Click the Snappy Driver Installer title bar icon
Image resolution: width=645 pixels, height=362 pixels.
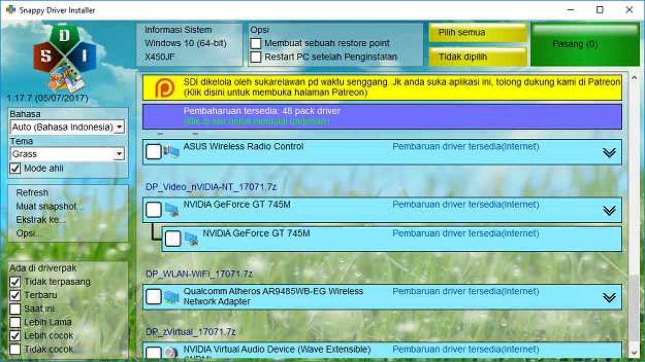[x=11, y=10]
